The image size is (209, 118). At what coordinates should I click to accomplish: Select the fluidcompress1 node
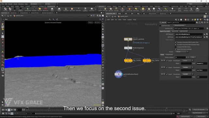[128, 48]
